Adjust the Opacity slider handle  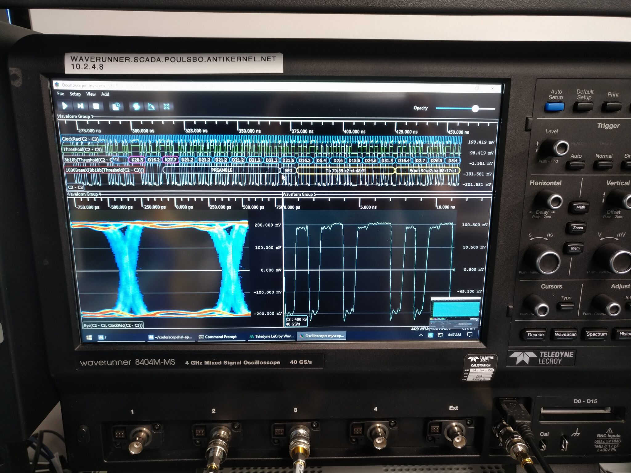click(x=475, y=108)
